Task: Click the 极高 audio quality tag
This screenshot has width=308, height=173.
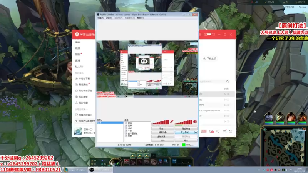Action: point(204,131)
